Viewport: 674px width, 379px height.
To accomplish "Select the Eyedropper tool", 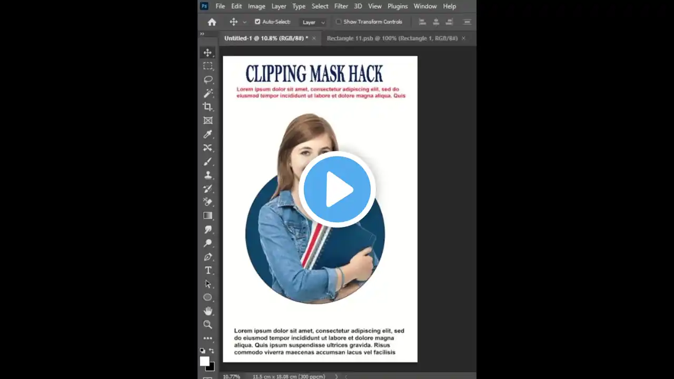I will (x=208, y=134).
